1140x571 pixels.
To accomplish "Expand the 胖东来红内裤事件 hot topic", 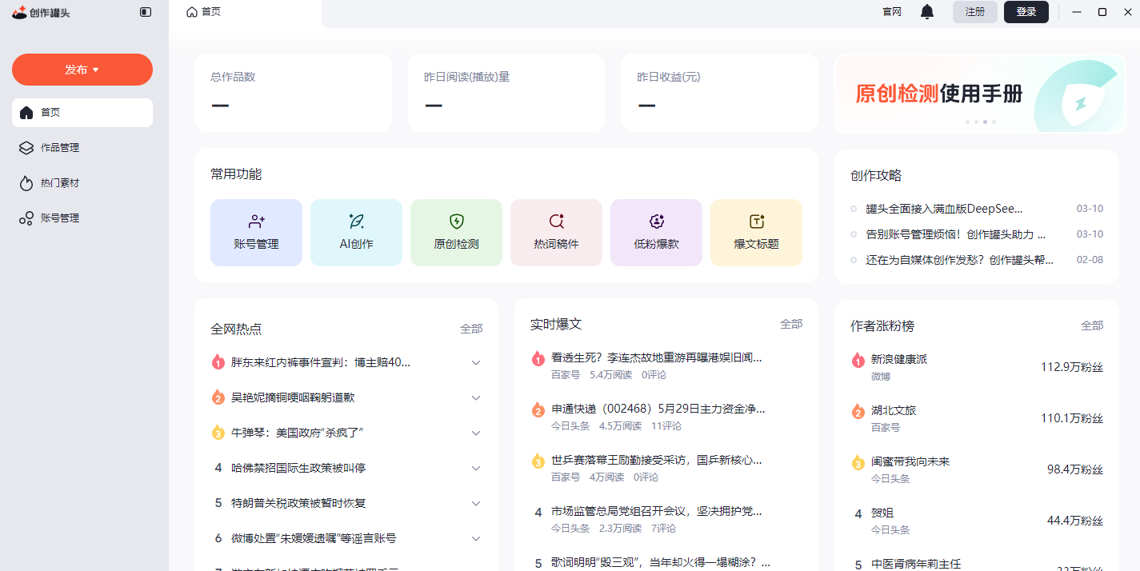I will tap(476, 362).
